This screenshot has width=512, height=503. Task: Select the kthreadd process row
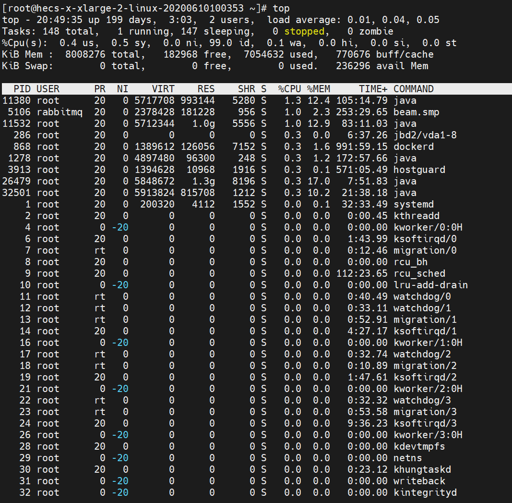click(417, 216)
